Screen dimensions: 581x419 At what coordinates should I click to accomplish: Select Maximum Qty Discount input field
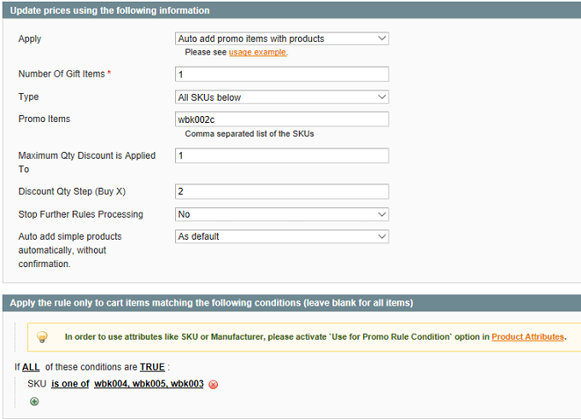(282, 155)
